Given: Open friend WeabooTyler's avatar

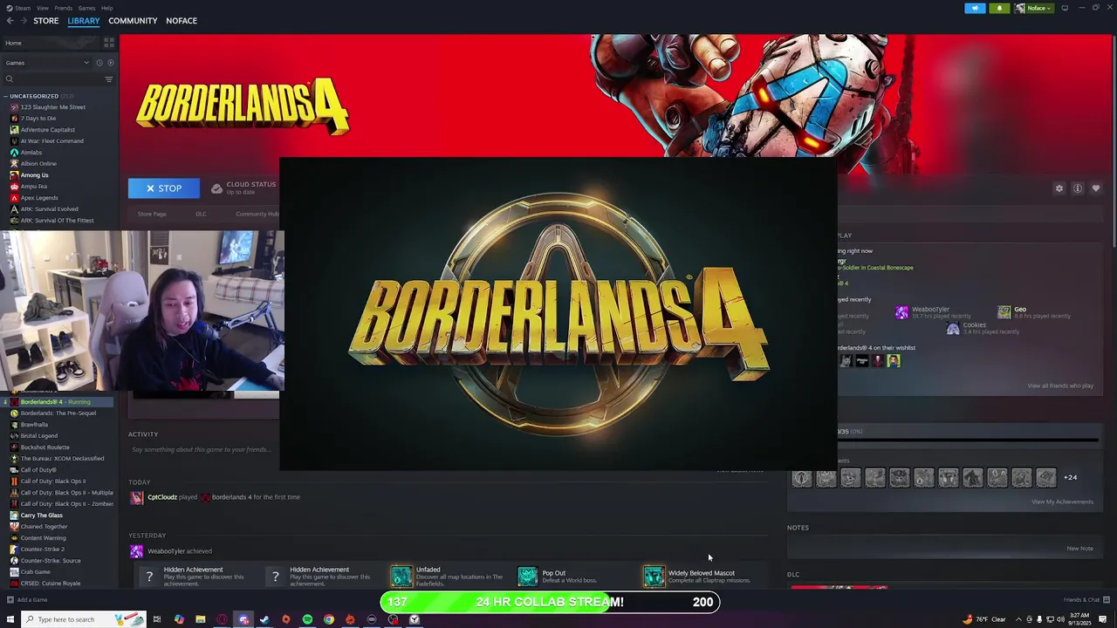Looking at the screenshot, I should coord(901,312).
